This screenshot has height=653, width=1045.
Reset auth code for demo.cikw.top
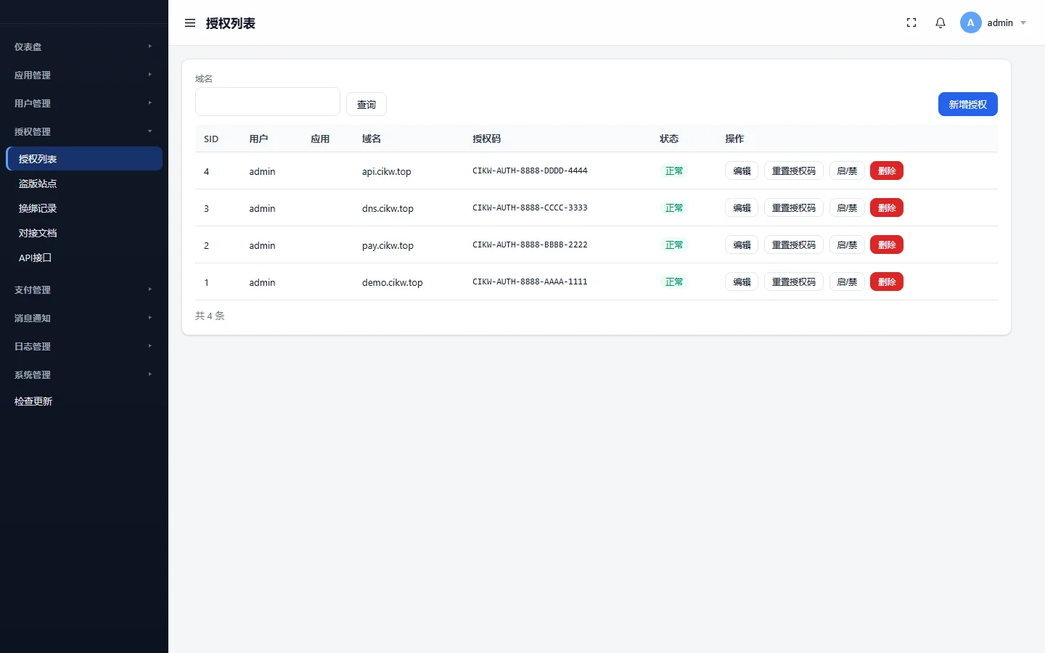point(794,282)
